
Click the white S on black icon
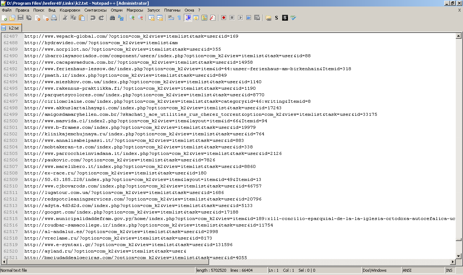click(285, 18)
